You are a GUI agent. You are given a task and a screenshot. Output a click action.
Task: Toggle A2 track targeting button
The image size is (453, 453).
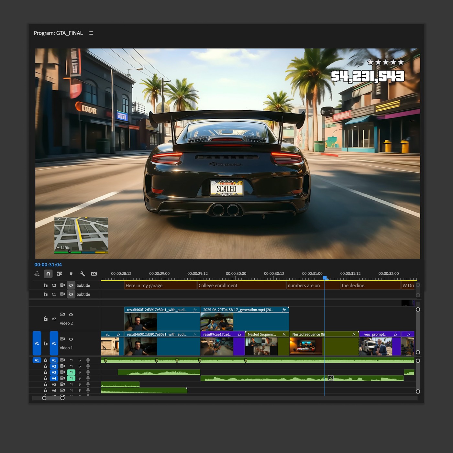(x=54, y=366)
